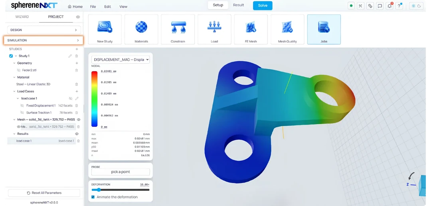This screenshot has height=206, width=431.
Task: Collapse the Geometry tree node
Action: click(14, 63)
